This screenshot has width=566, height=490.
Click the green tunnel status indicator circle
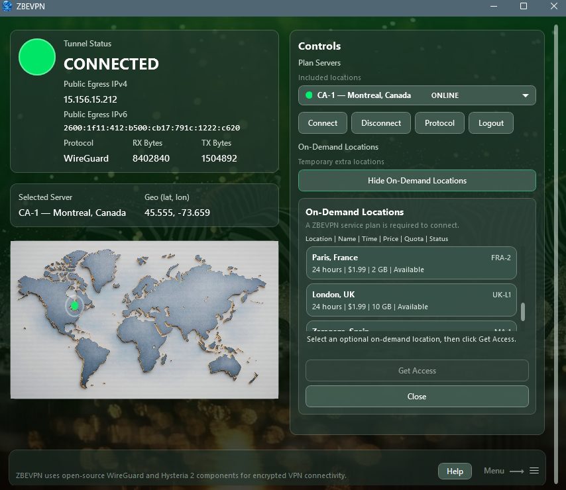pyautogui.click(x=37, y=57)
